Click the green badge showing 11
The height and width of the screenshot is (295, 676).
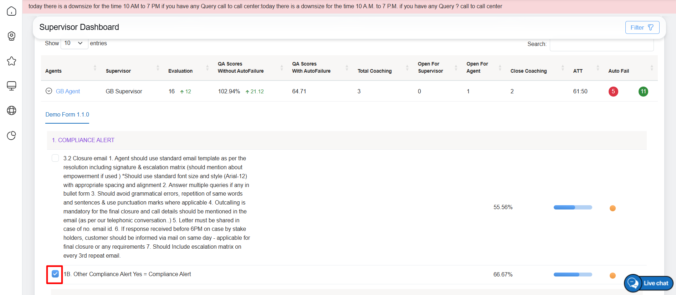click(643, 92)
